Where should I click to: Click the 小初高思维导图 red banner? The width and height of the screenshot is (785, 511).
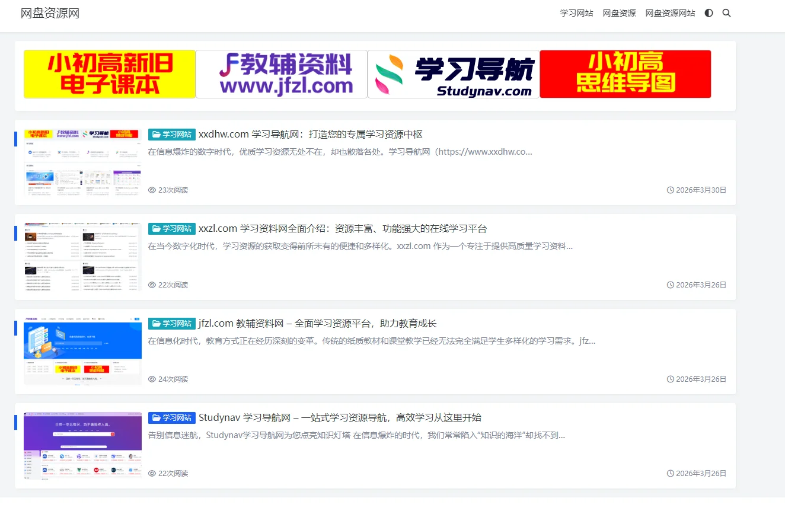point(625,74)
